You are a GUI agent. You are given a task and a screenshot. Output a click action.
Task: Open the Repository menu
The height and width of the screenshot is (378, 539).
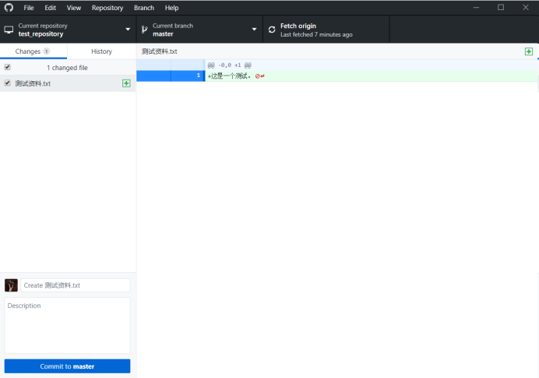pyautogui.click(x=107, y=8)
